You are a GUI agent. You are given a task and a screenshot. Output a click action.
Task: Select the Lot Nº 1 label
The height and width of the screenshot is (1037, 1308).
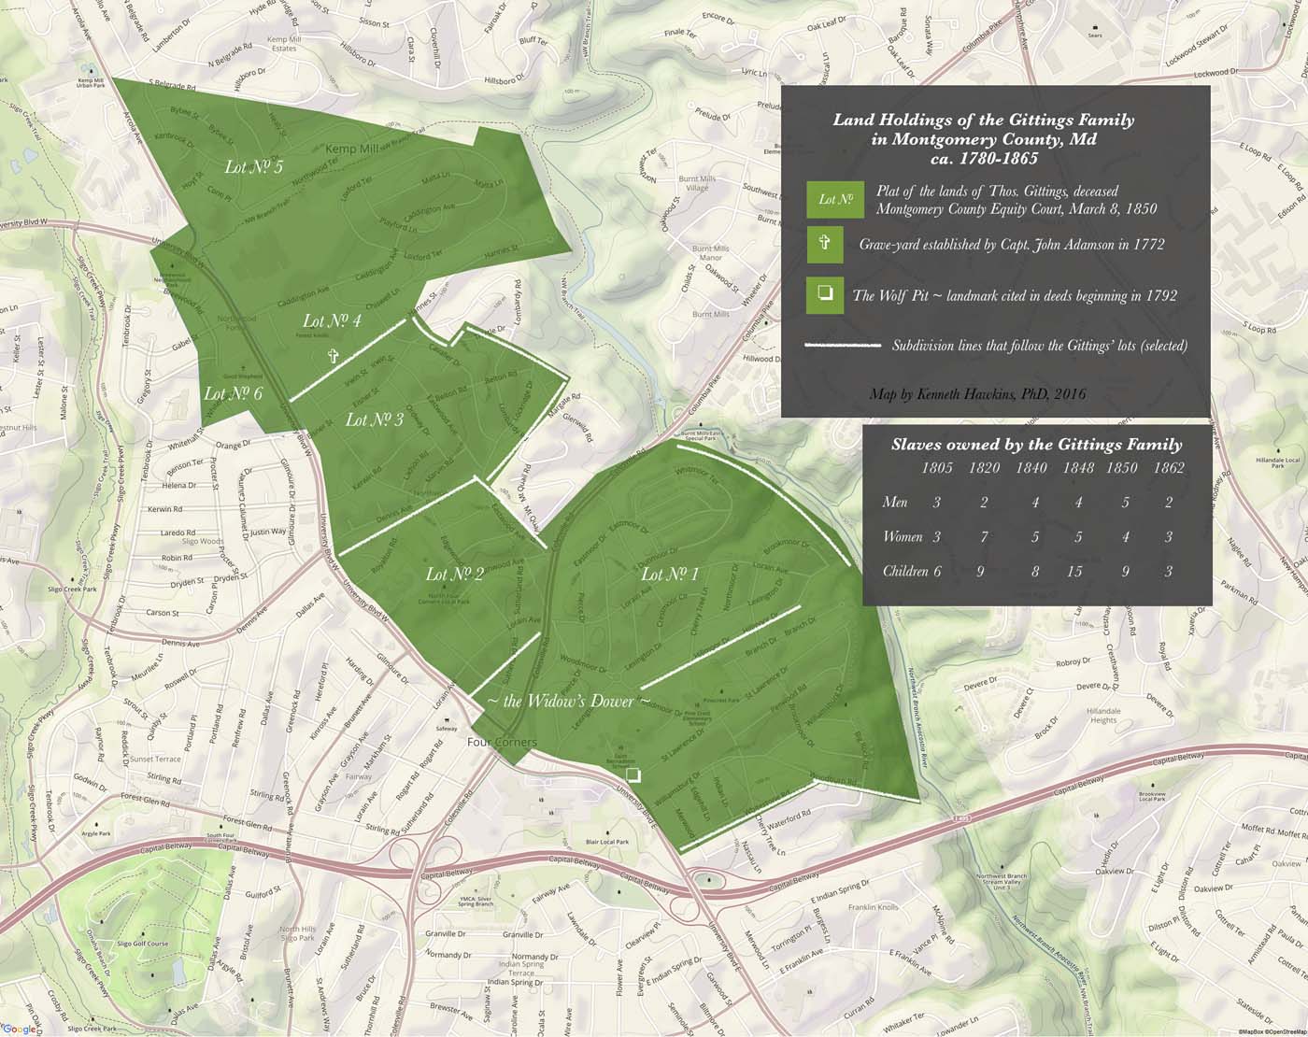point(670,574)
